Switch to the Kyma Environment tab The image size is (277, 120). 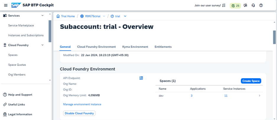(135, 47)
